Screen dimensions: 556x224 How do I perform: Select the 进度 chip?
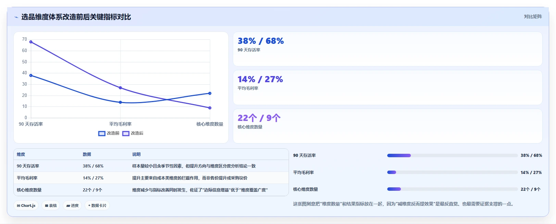pos(72,206)
